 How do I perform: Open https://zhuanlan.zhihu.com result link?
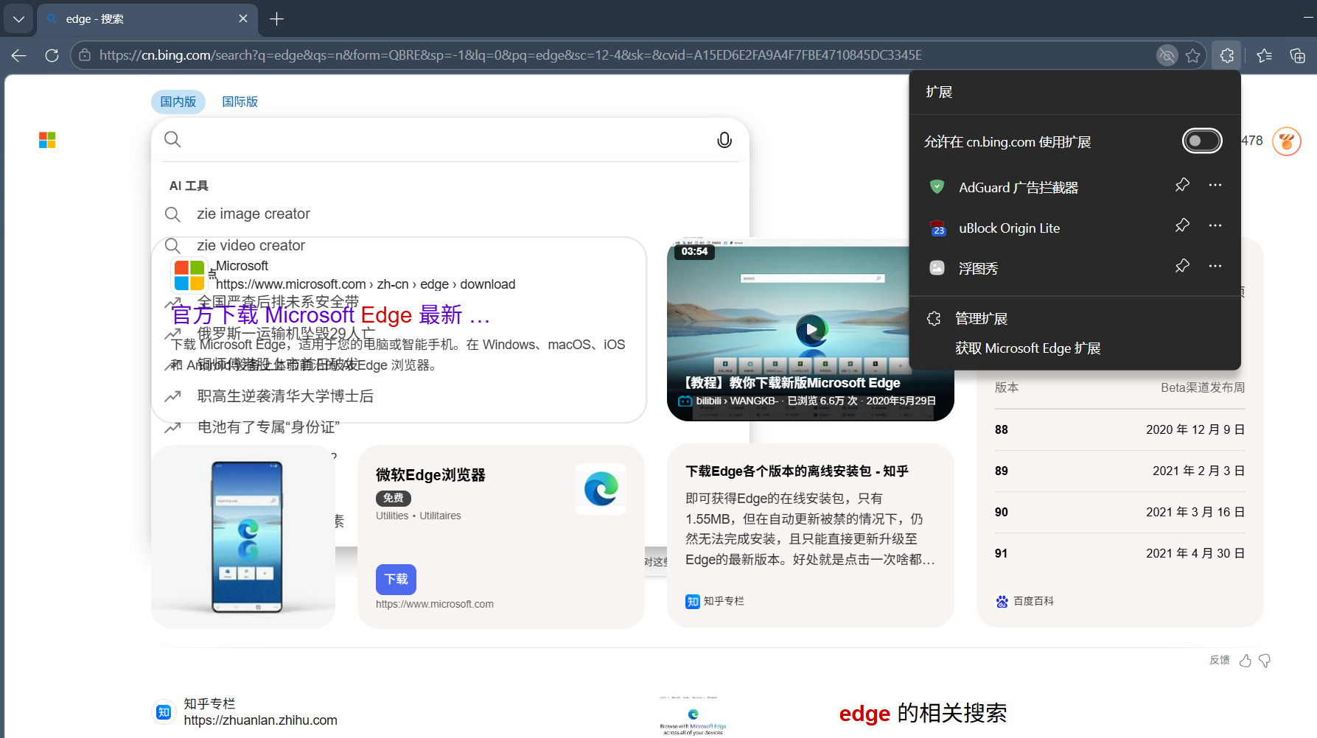[261, 720]
